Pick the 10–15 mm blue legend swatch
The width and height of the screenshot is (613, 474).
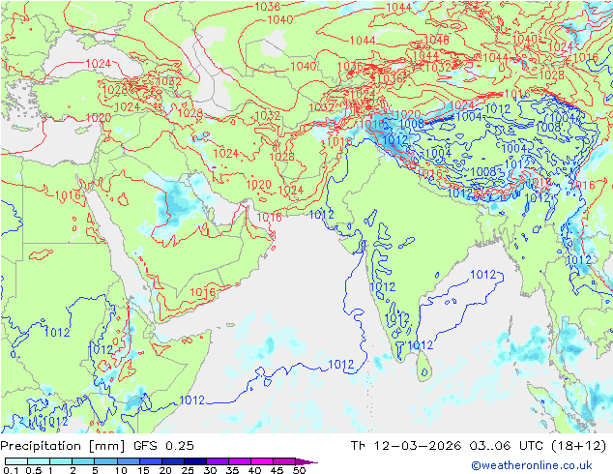click(128, 461)
